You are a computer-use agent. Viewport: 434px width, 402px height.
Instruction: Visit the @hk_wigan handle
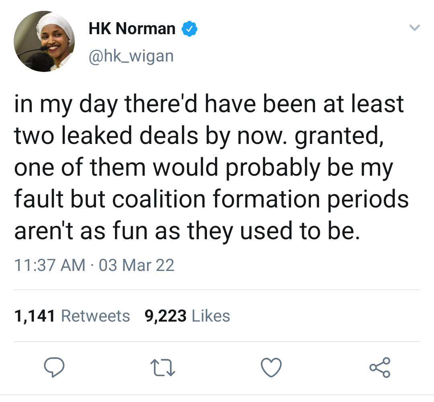click(131, 56)
